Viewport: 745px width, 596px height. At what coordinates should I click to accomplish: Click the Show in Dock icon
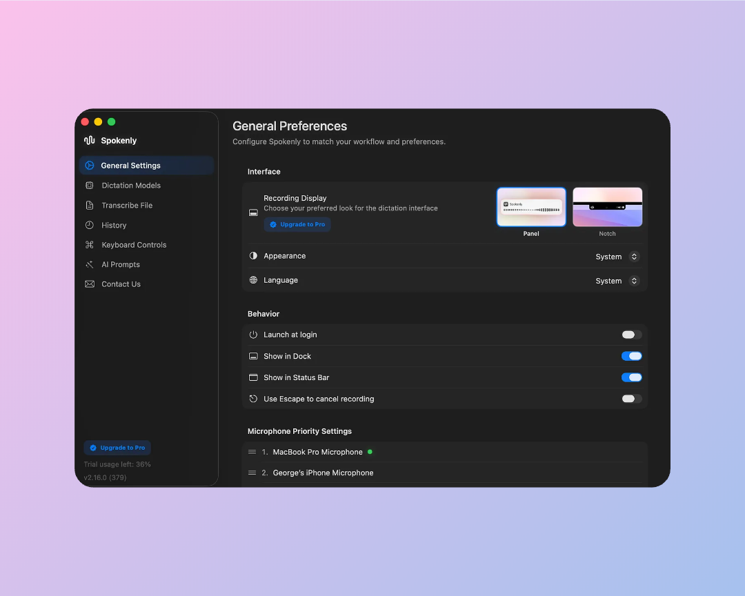pos(253,356)
